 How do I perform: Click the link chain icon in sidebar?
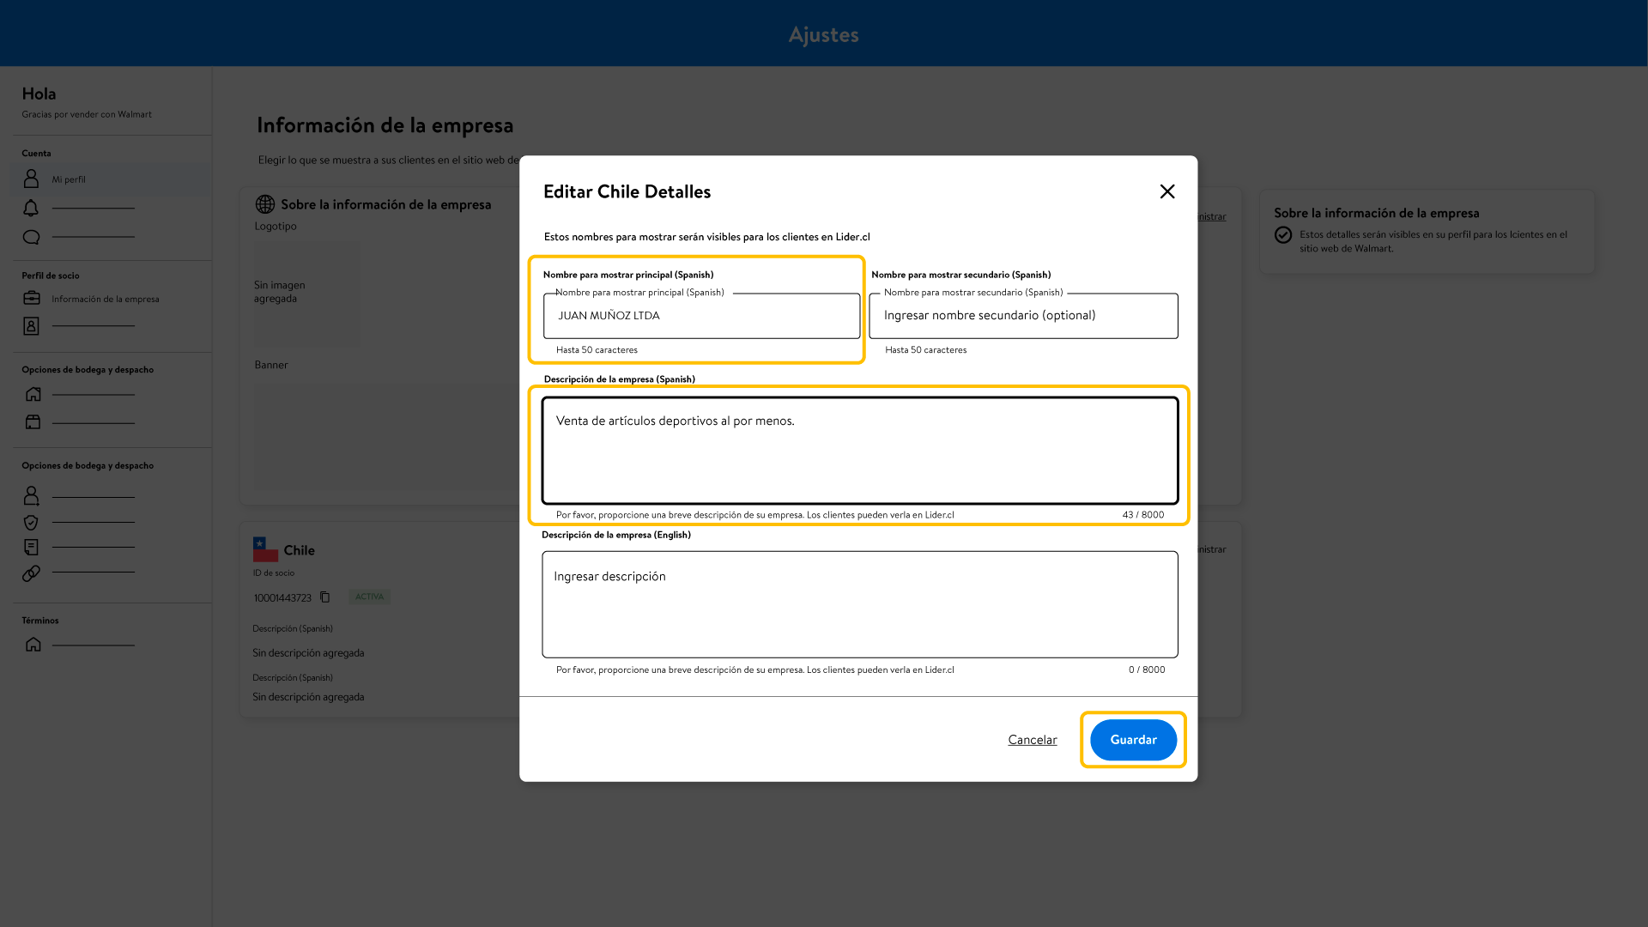click(x=32, y=573)
